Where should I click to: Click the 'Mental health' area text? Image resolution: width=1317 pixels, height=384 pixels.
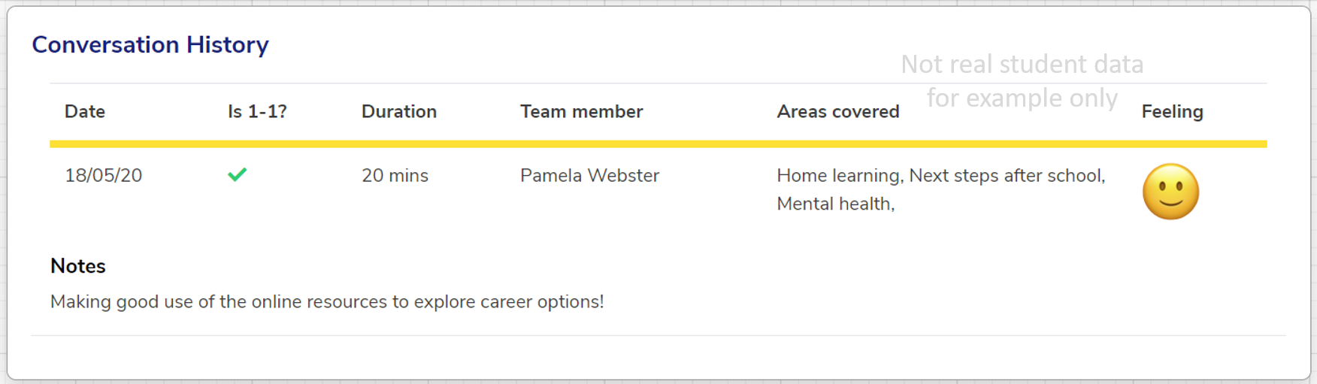834,204
